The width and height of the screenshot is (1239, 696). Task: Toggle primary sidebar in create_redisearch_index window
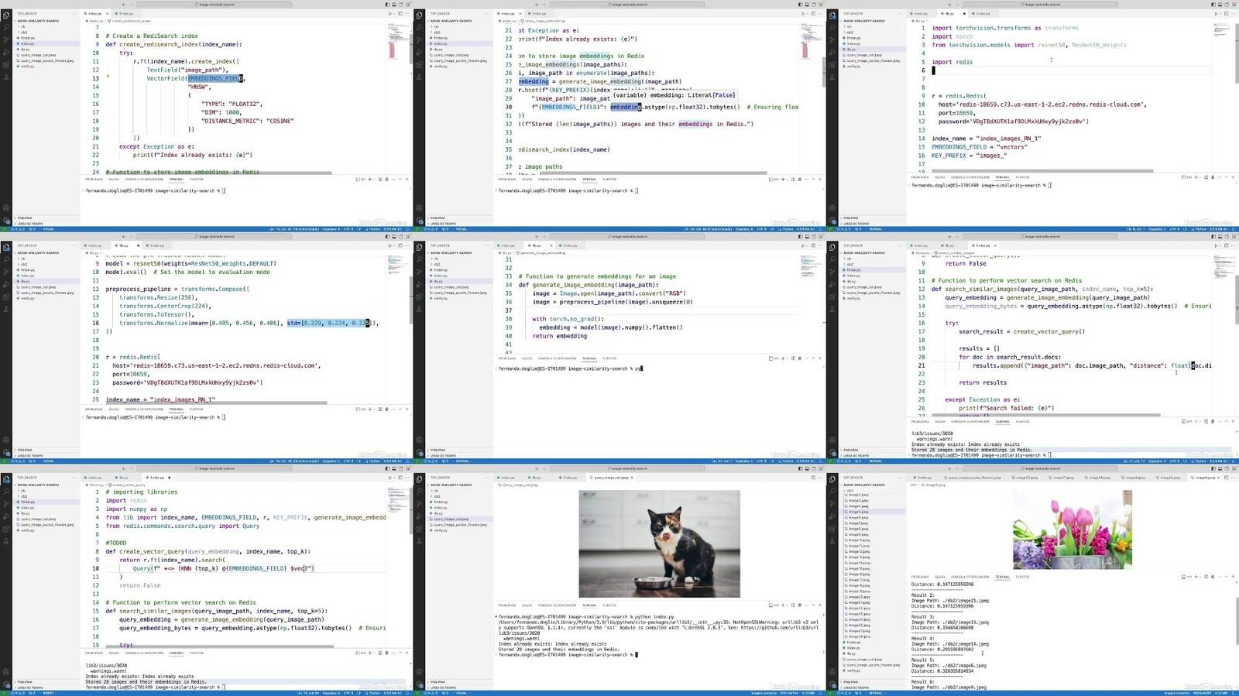(386, 5)
